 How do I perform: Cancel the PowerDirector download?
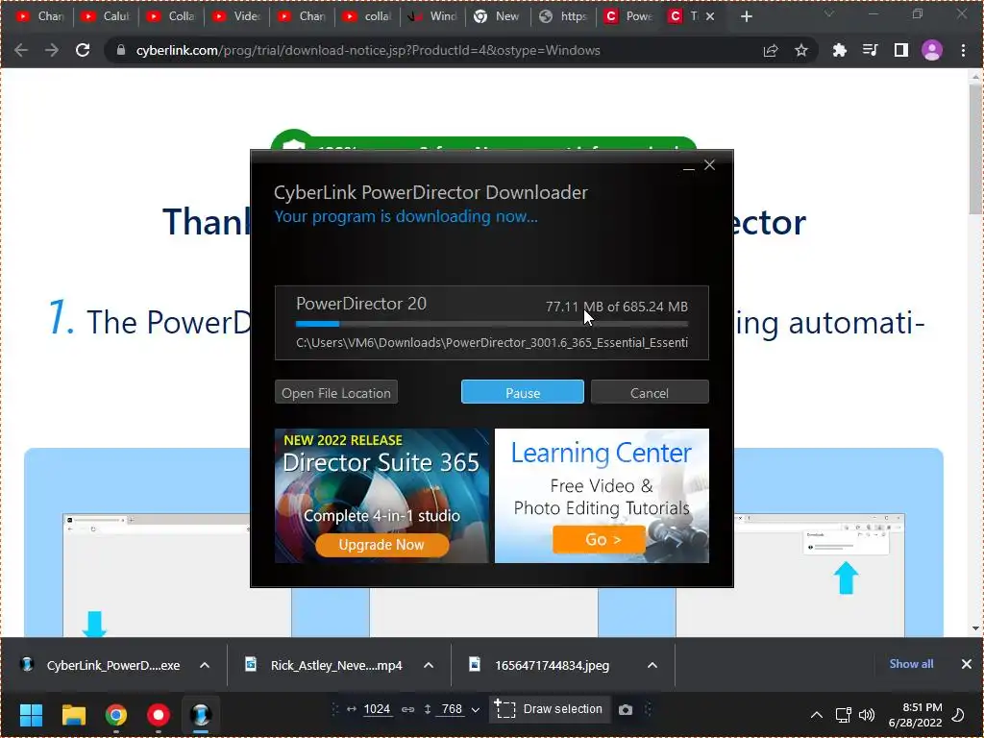click(650, 392)
